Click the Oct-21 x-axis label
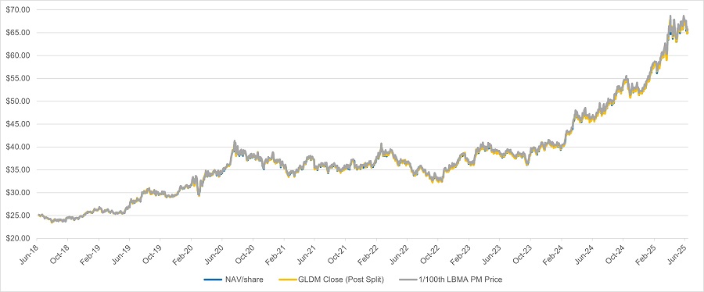 [x=339, y=254]
